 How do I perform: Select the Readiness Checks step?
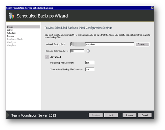(15, 39)
